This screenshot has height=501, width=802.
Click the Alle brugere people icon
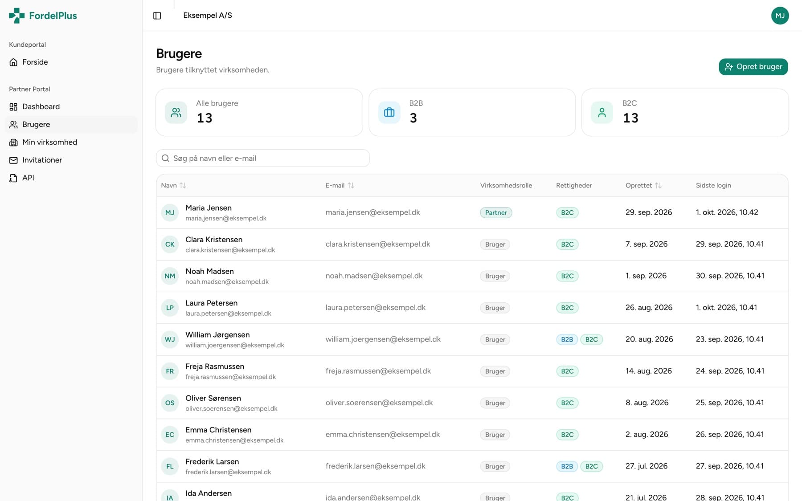coord(176,112)
